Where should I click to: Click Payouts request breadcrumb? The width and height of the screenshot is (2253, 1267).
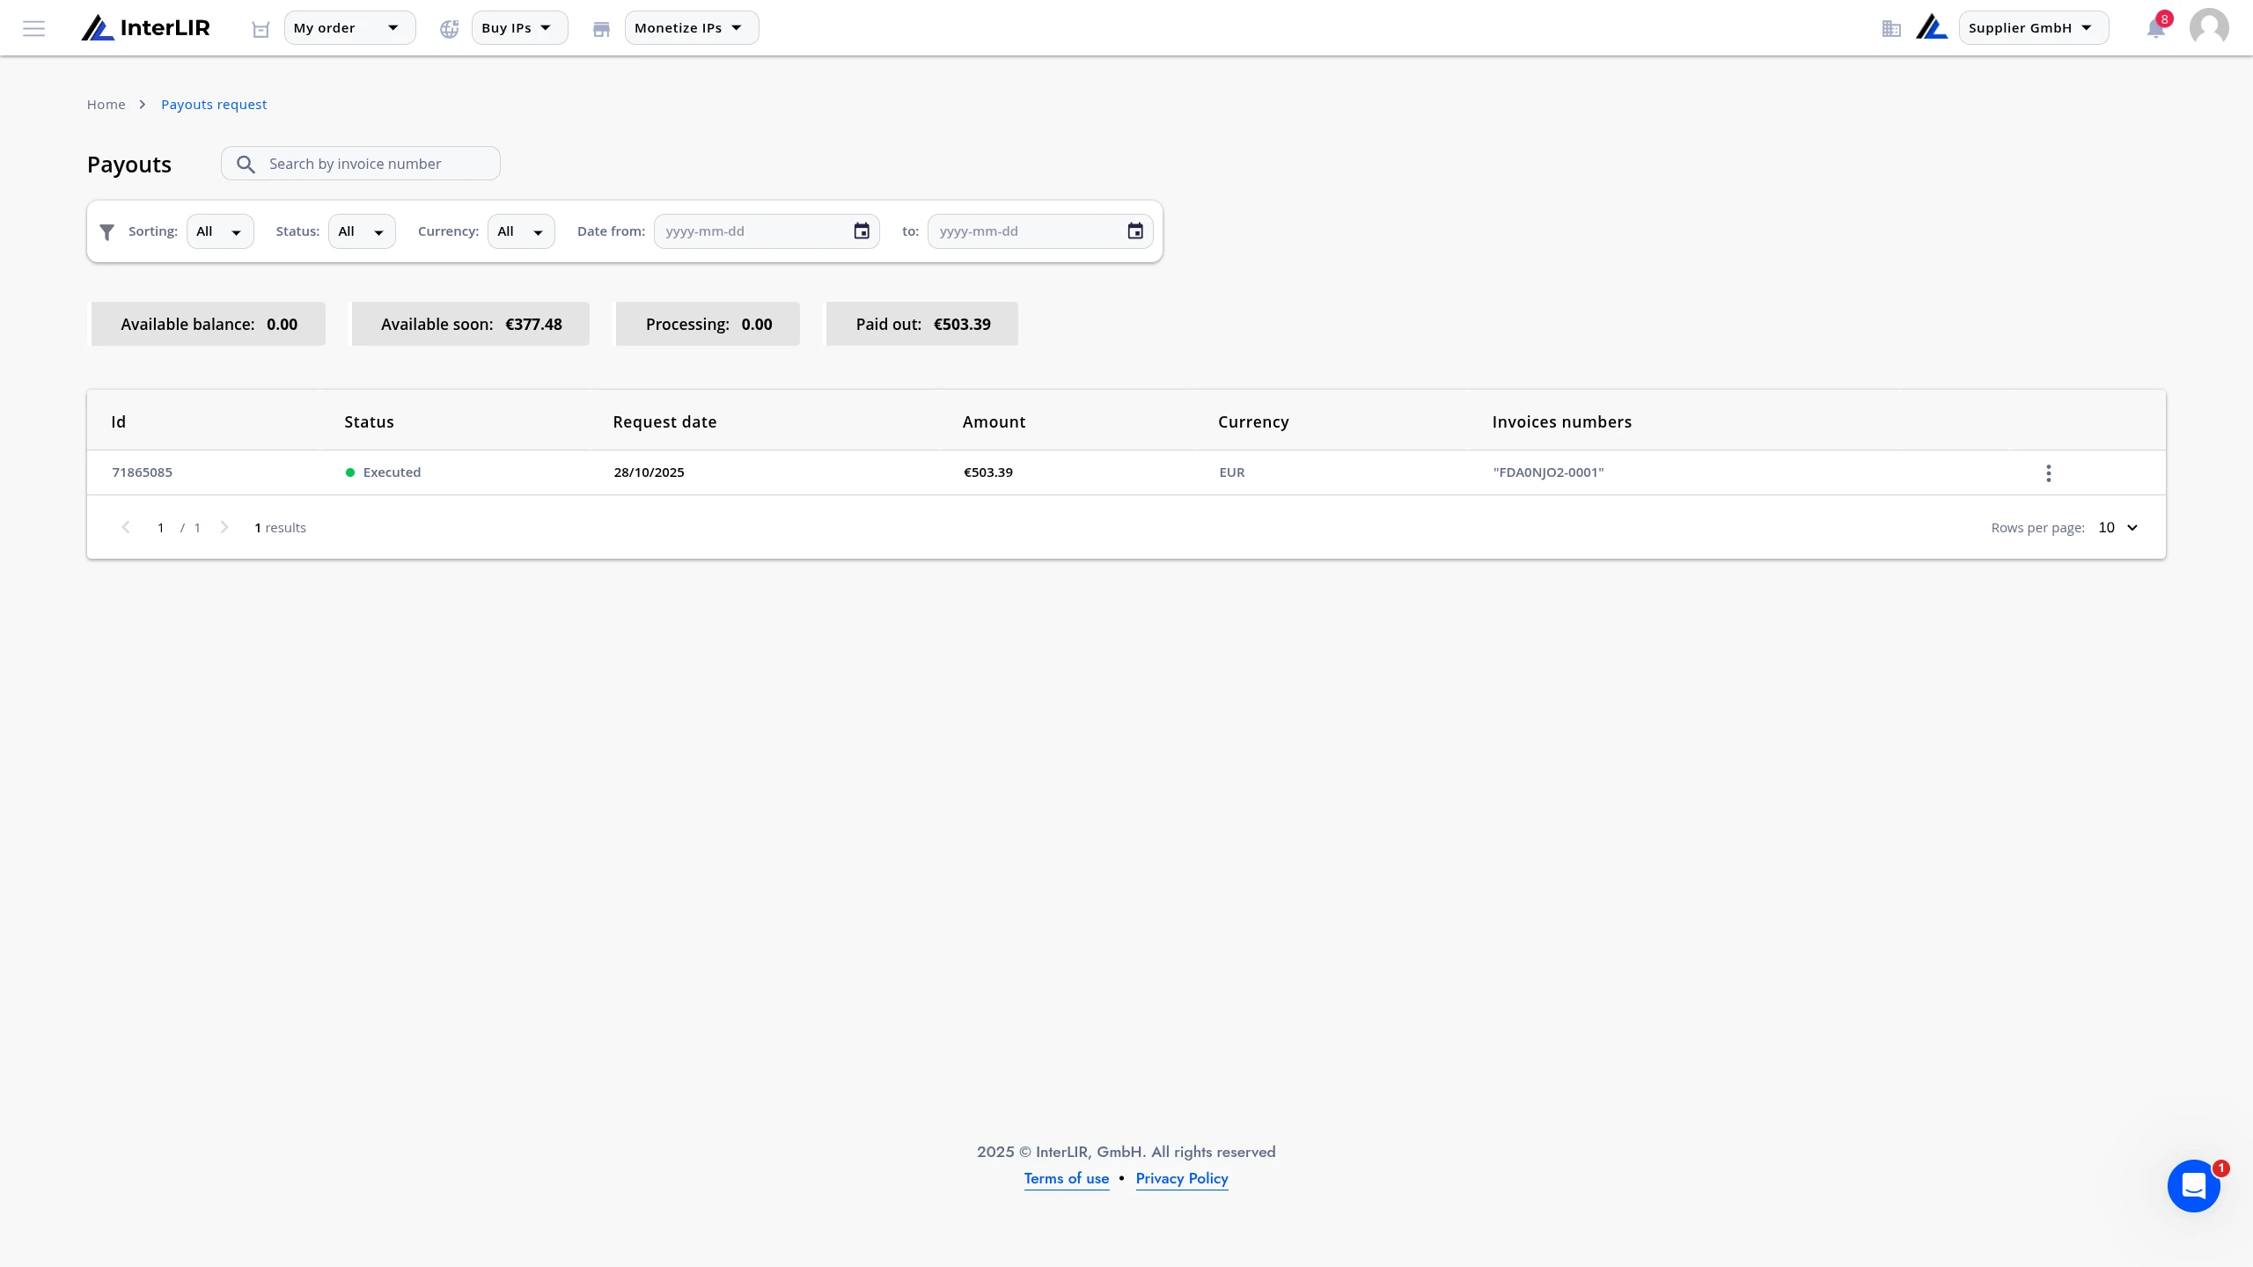[x=214, y=105]
